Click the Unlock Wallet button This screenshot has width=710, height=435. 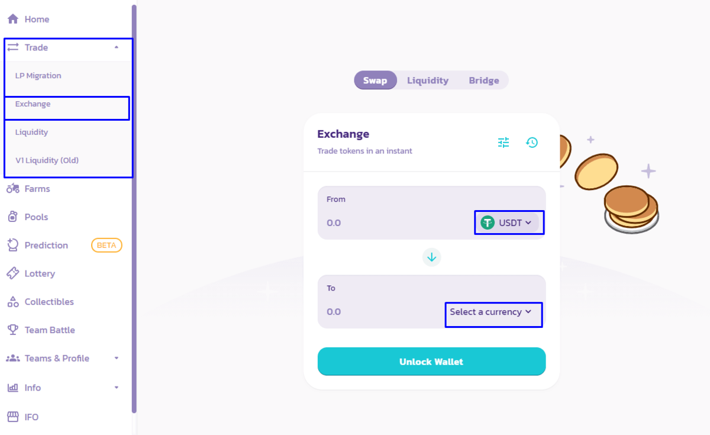[431, 362]
